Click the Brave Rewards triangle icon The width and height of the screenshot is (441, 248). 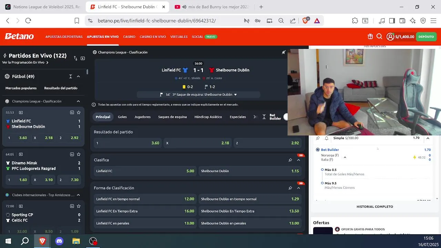click(317, 21)
